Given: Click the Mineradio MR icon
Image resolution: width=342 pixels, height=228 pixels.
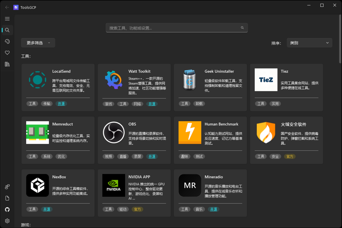Looking at the screenshot, I should tap(190, 185).
